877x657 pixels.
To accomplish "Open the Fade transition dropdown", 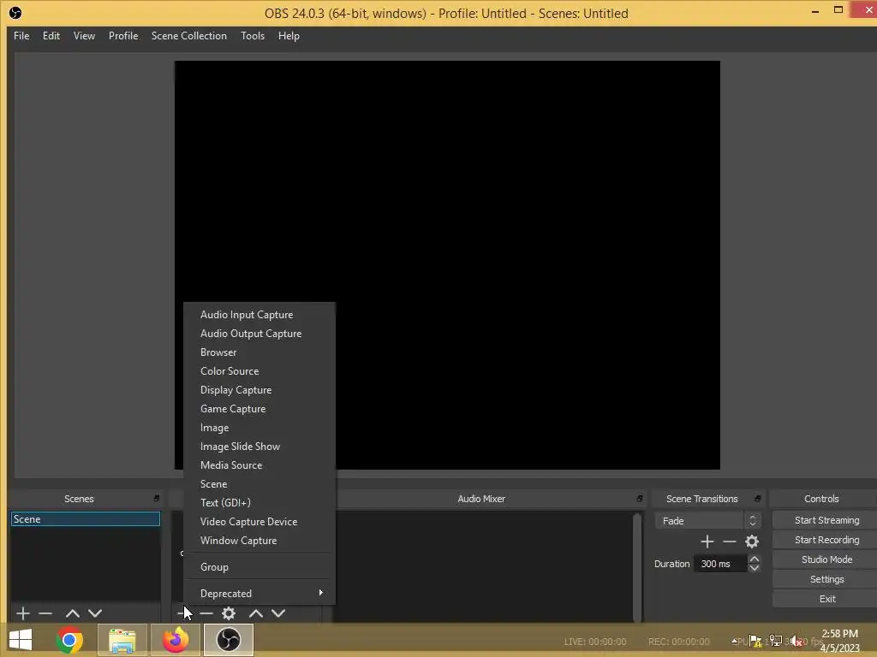I will click(x=707, y=521).
